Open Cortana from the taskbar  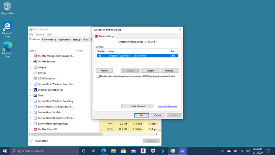pos(84,151)
